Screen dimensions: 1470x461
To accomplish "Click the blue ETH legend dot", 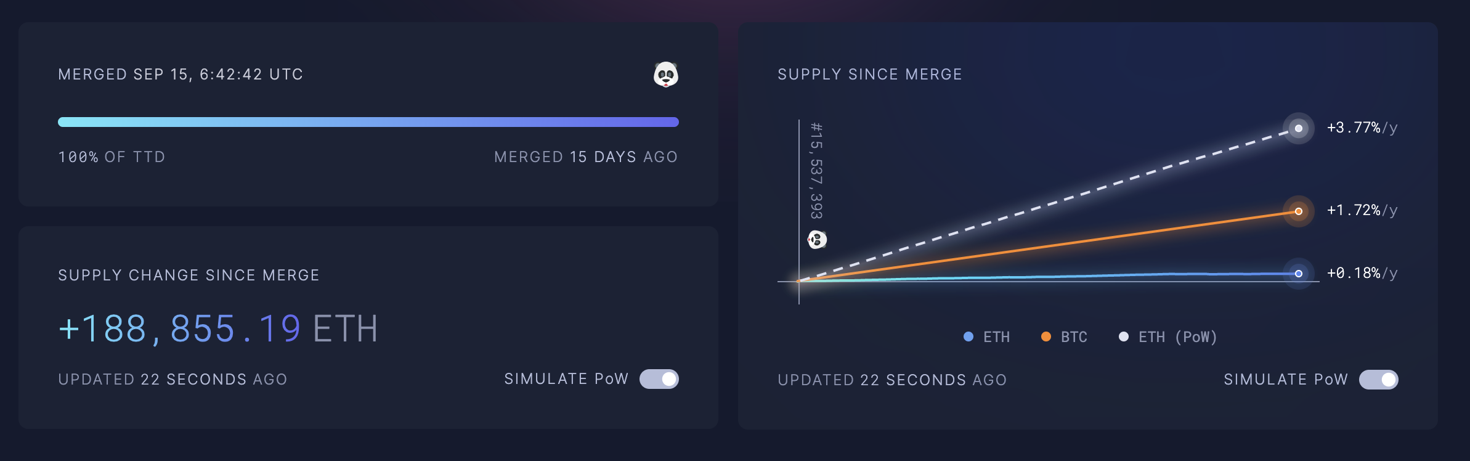I will tap(968, 337).
